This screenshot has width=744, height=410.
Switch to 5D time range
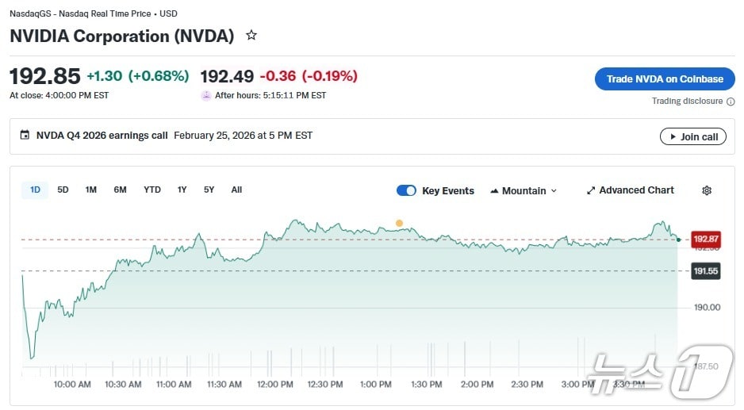63,190
